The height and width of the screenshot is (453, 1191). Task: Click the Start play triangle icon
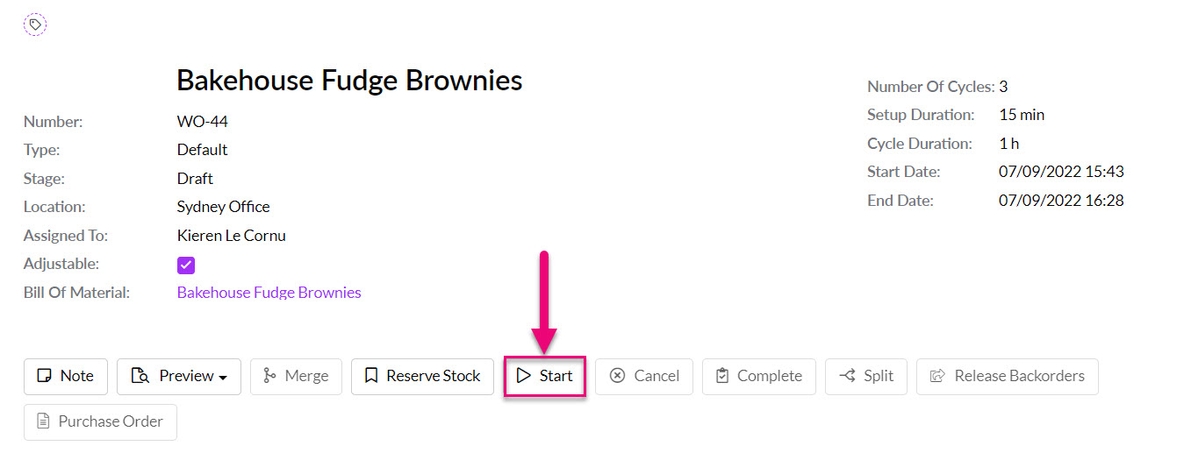coord(524,376)
